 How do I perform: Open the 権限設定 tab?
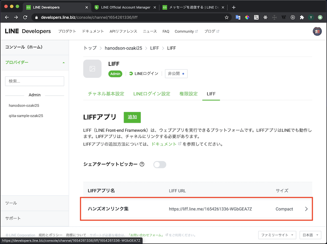pyautogui.click(x=188, y=94)
